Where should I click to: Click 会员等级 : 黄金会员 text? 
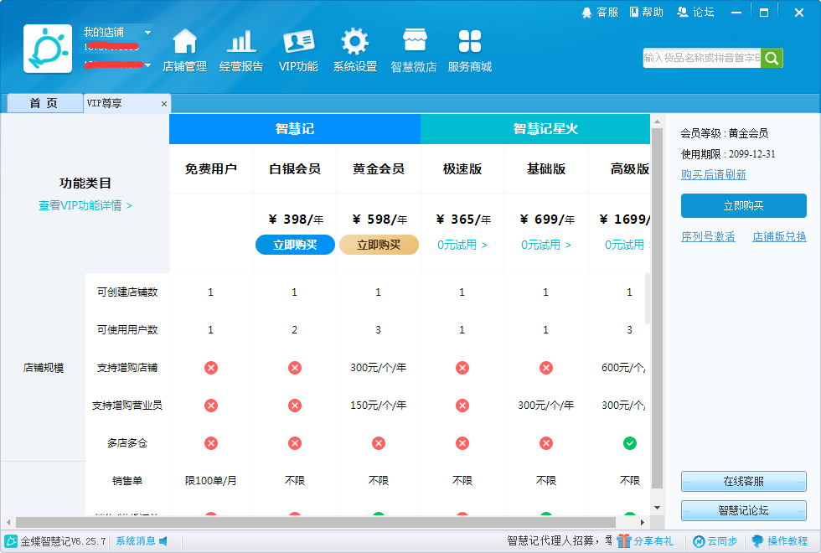click(x=725, y=133)
